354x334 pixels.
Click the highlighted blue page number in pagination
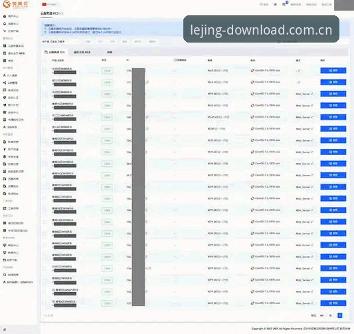tap(340, 315)
